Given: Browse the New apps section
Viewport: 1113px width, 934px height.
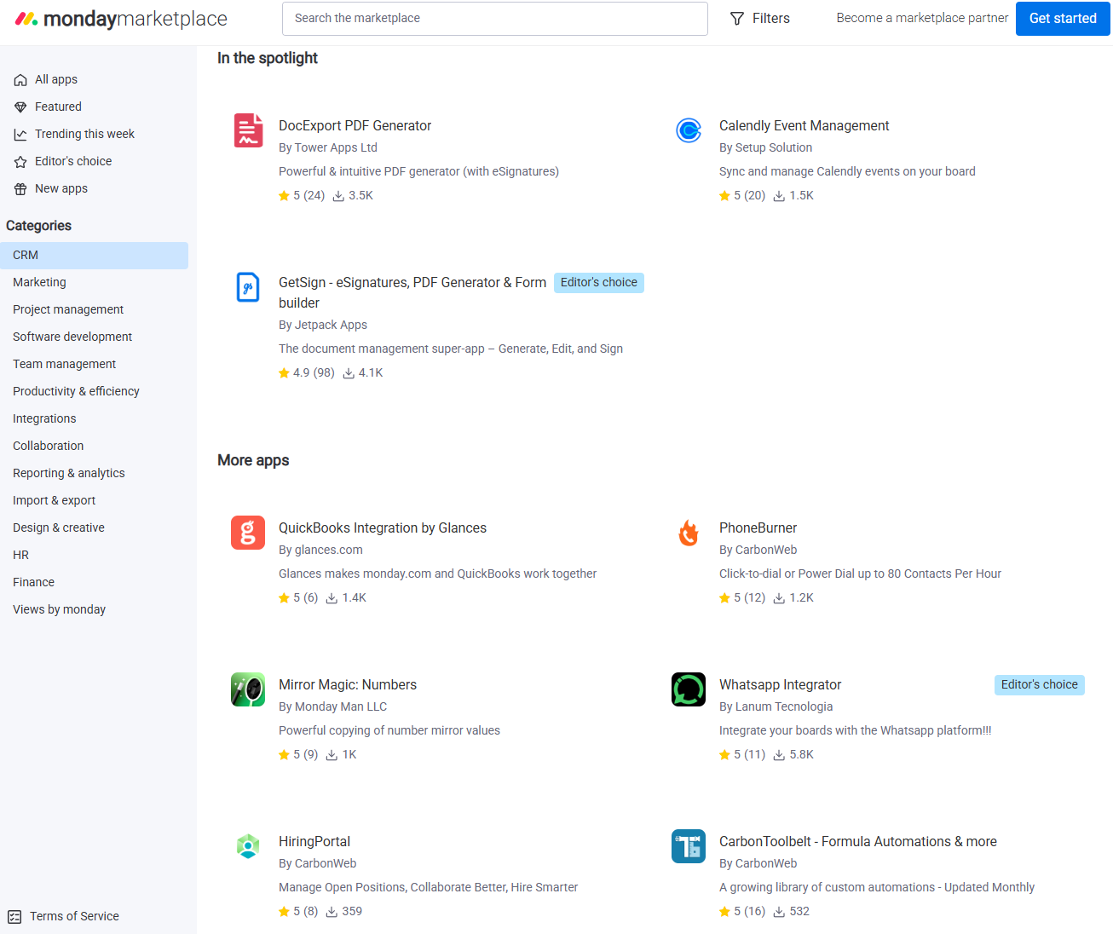Looking at the screenshot, I should pyautogui.click(x=60, y=187).
